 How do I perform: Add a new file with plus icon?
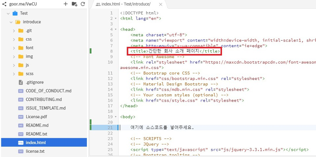pos(66,4)
